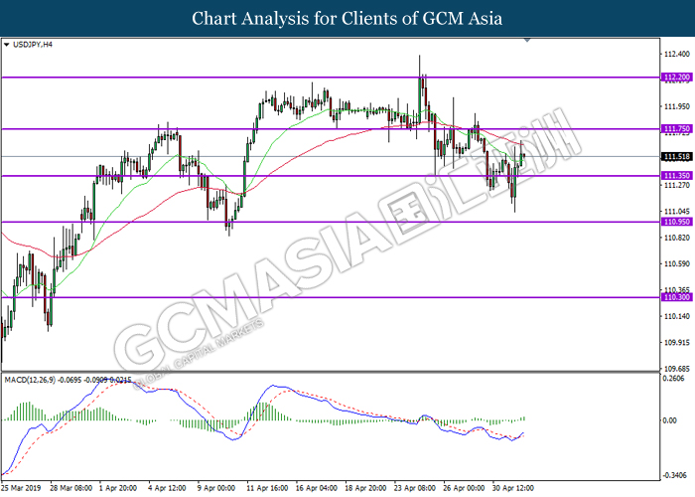Image resolution: width=695 pixels, height=497 pixels.
Task: Open the USDJPY,H4 symbol dropdown arrow
Action: [6, 45]
